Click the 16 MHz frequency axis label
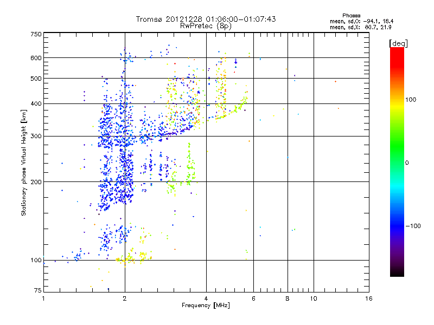The height and width of the screenshot is (325, 434). coord(369,298)
